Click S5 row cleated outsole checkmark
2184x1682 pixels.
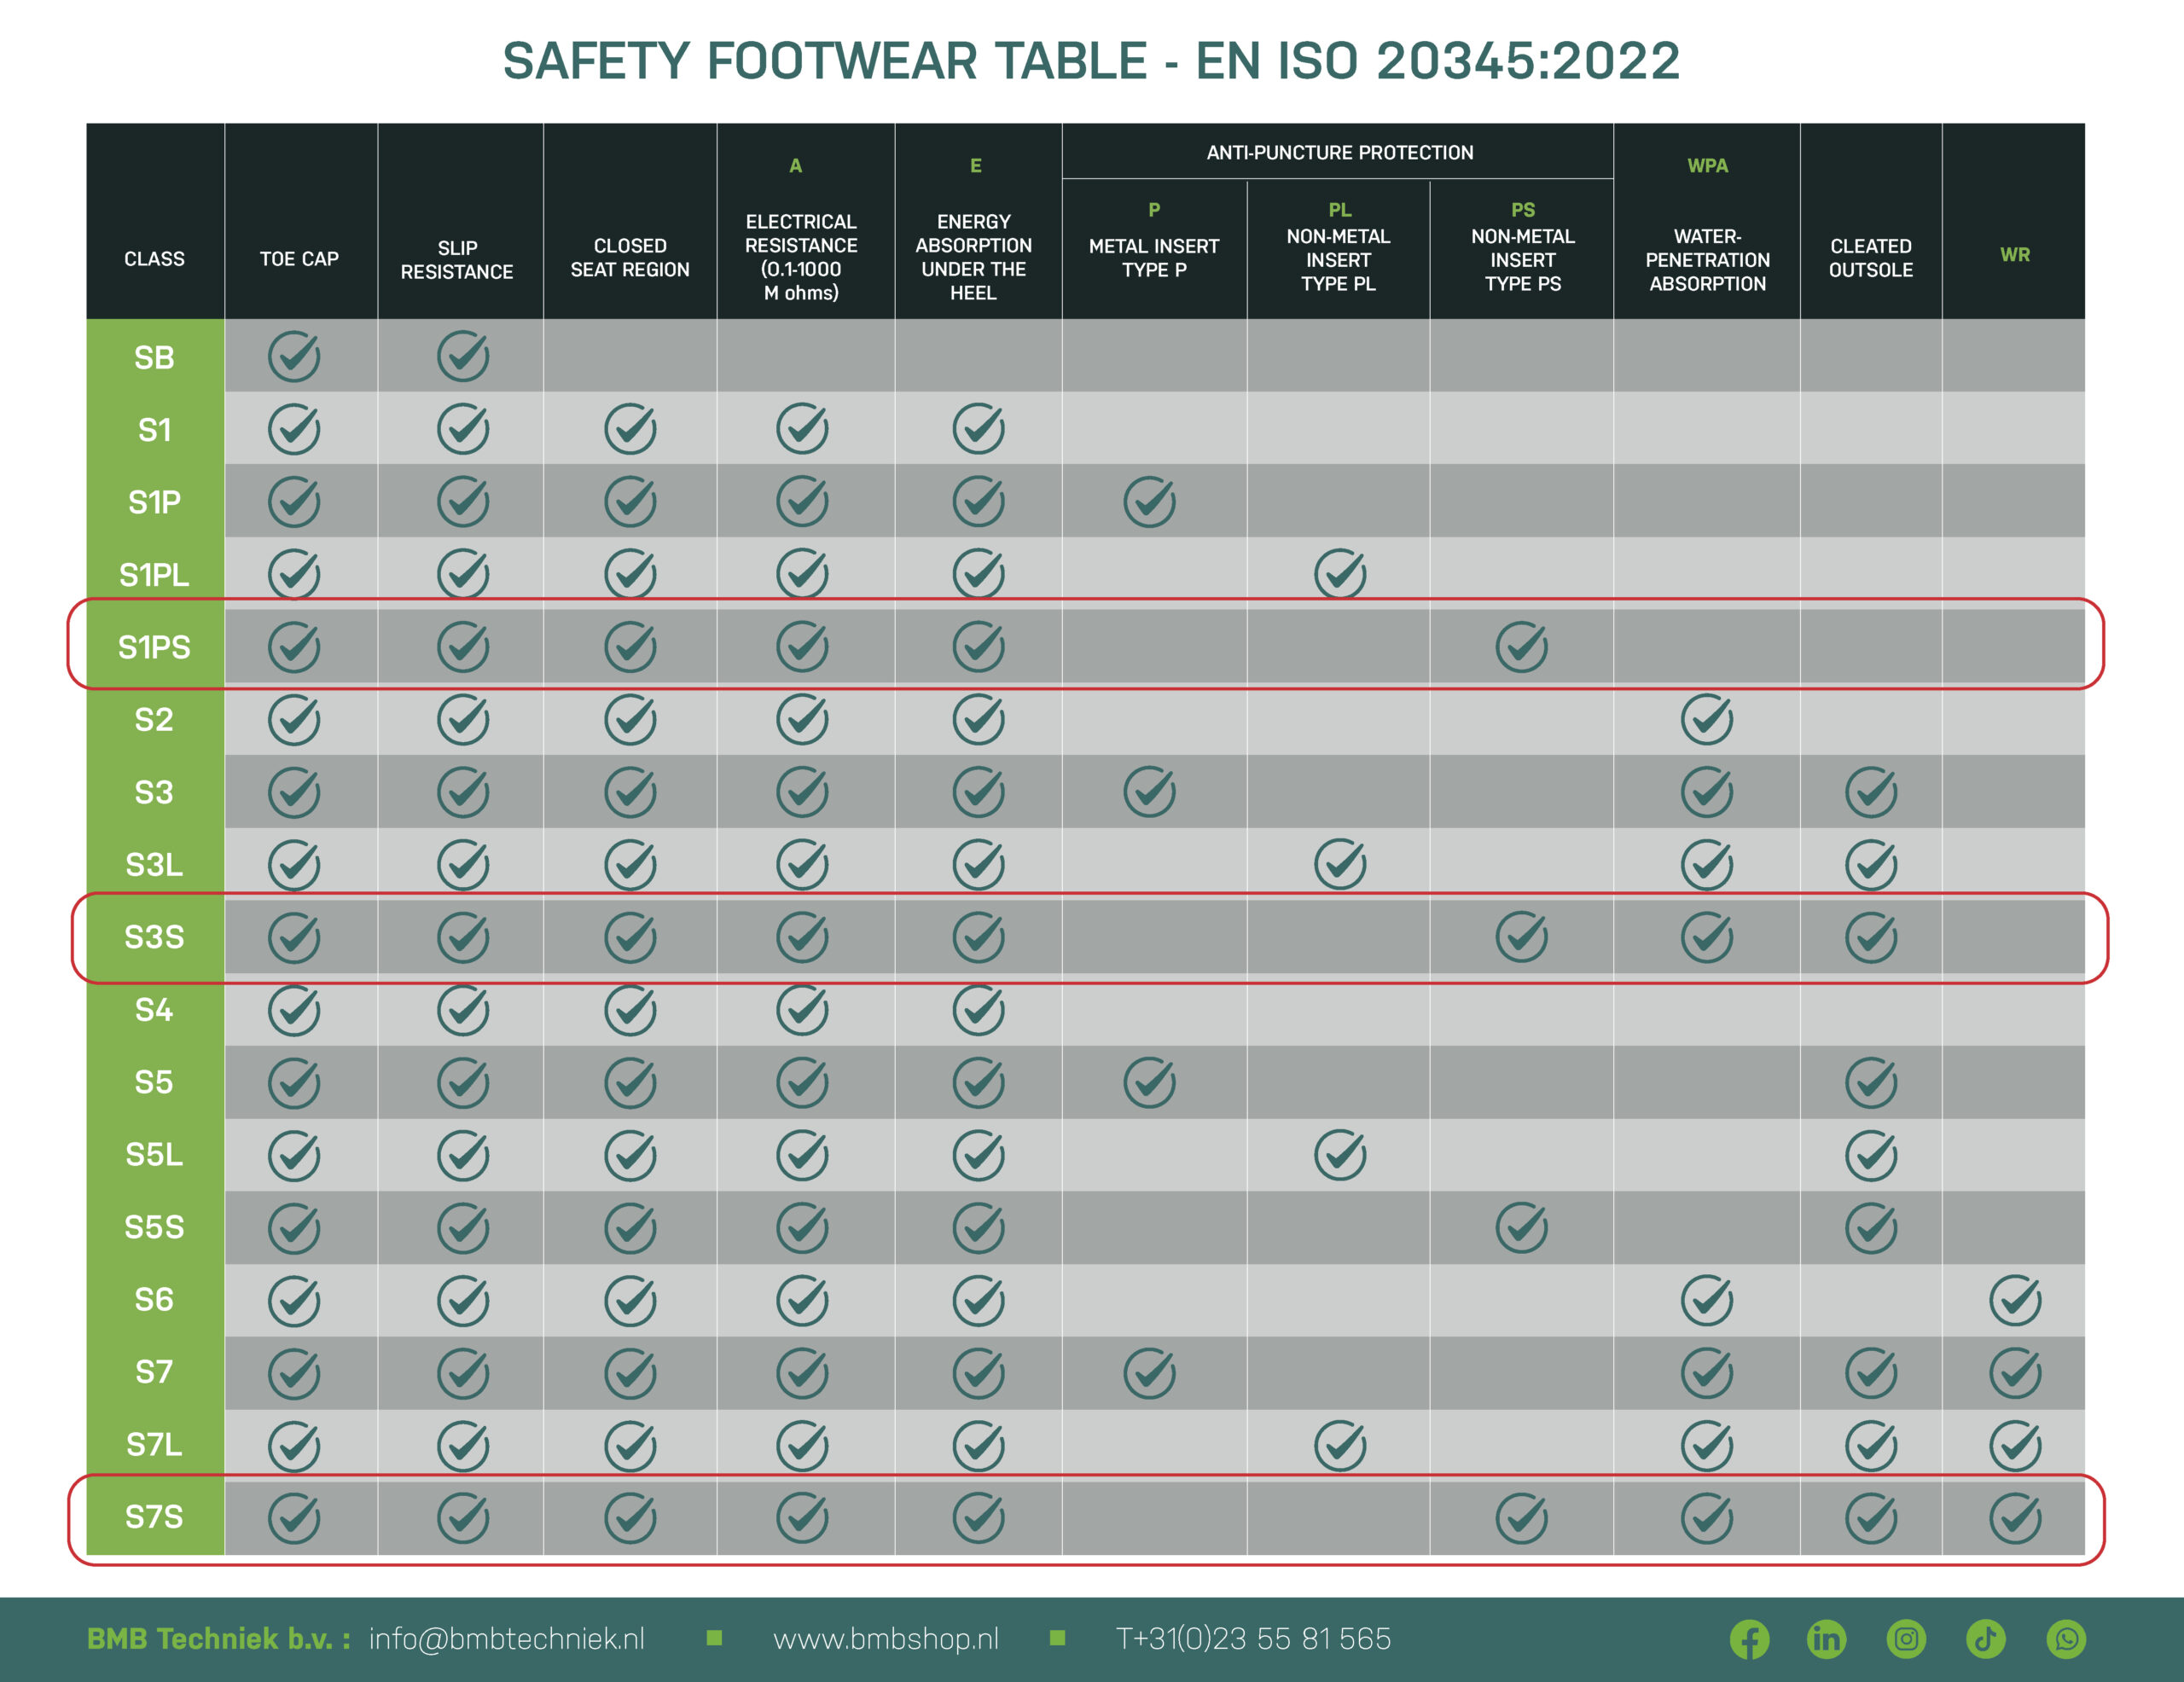[1870, 1082]
